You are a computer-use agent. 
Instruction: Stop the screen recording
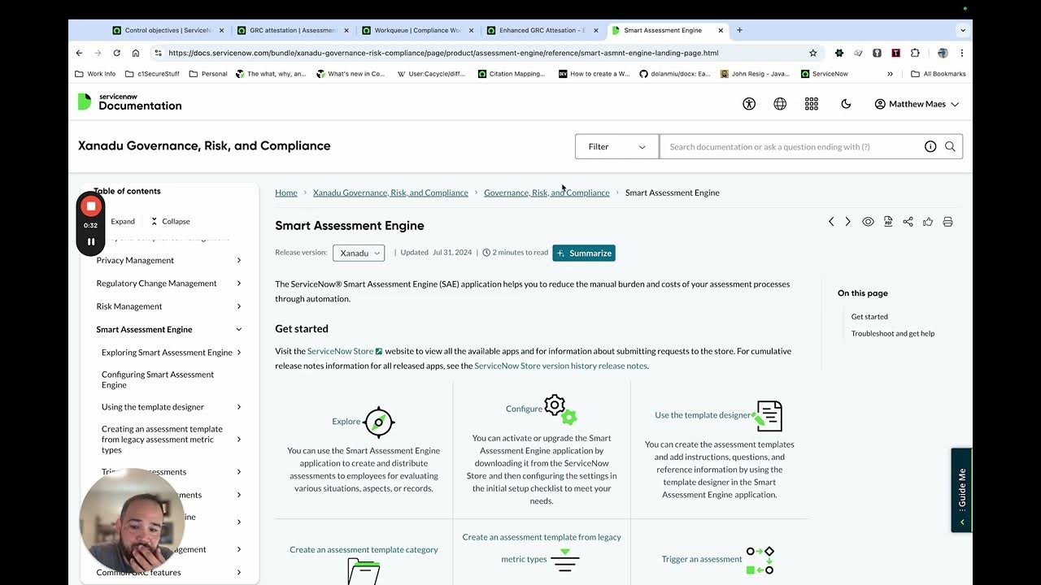pos(91,206)
